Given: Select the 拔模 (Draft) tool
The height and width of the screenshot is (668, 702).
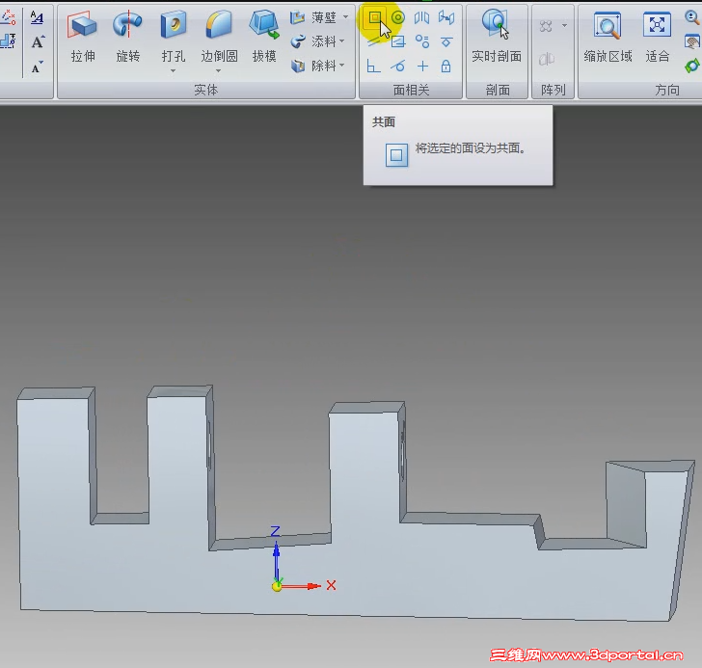Looking at the screenshot, I should [x=264, y=37].
